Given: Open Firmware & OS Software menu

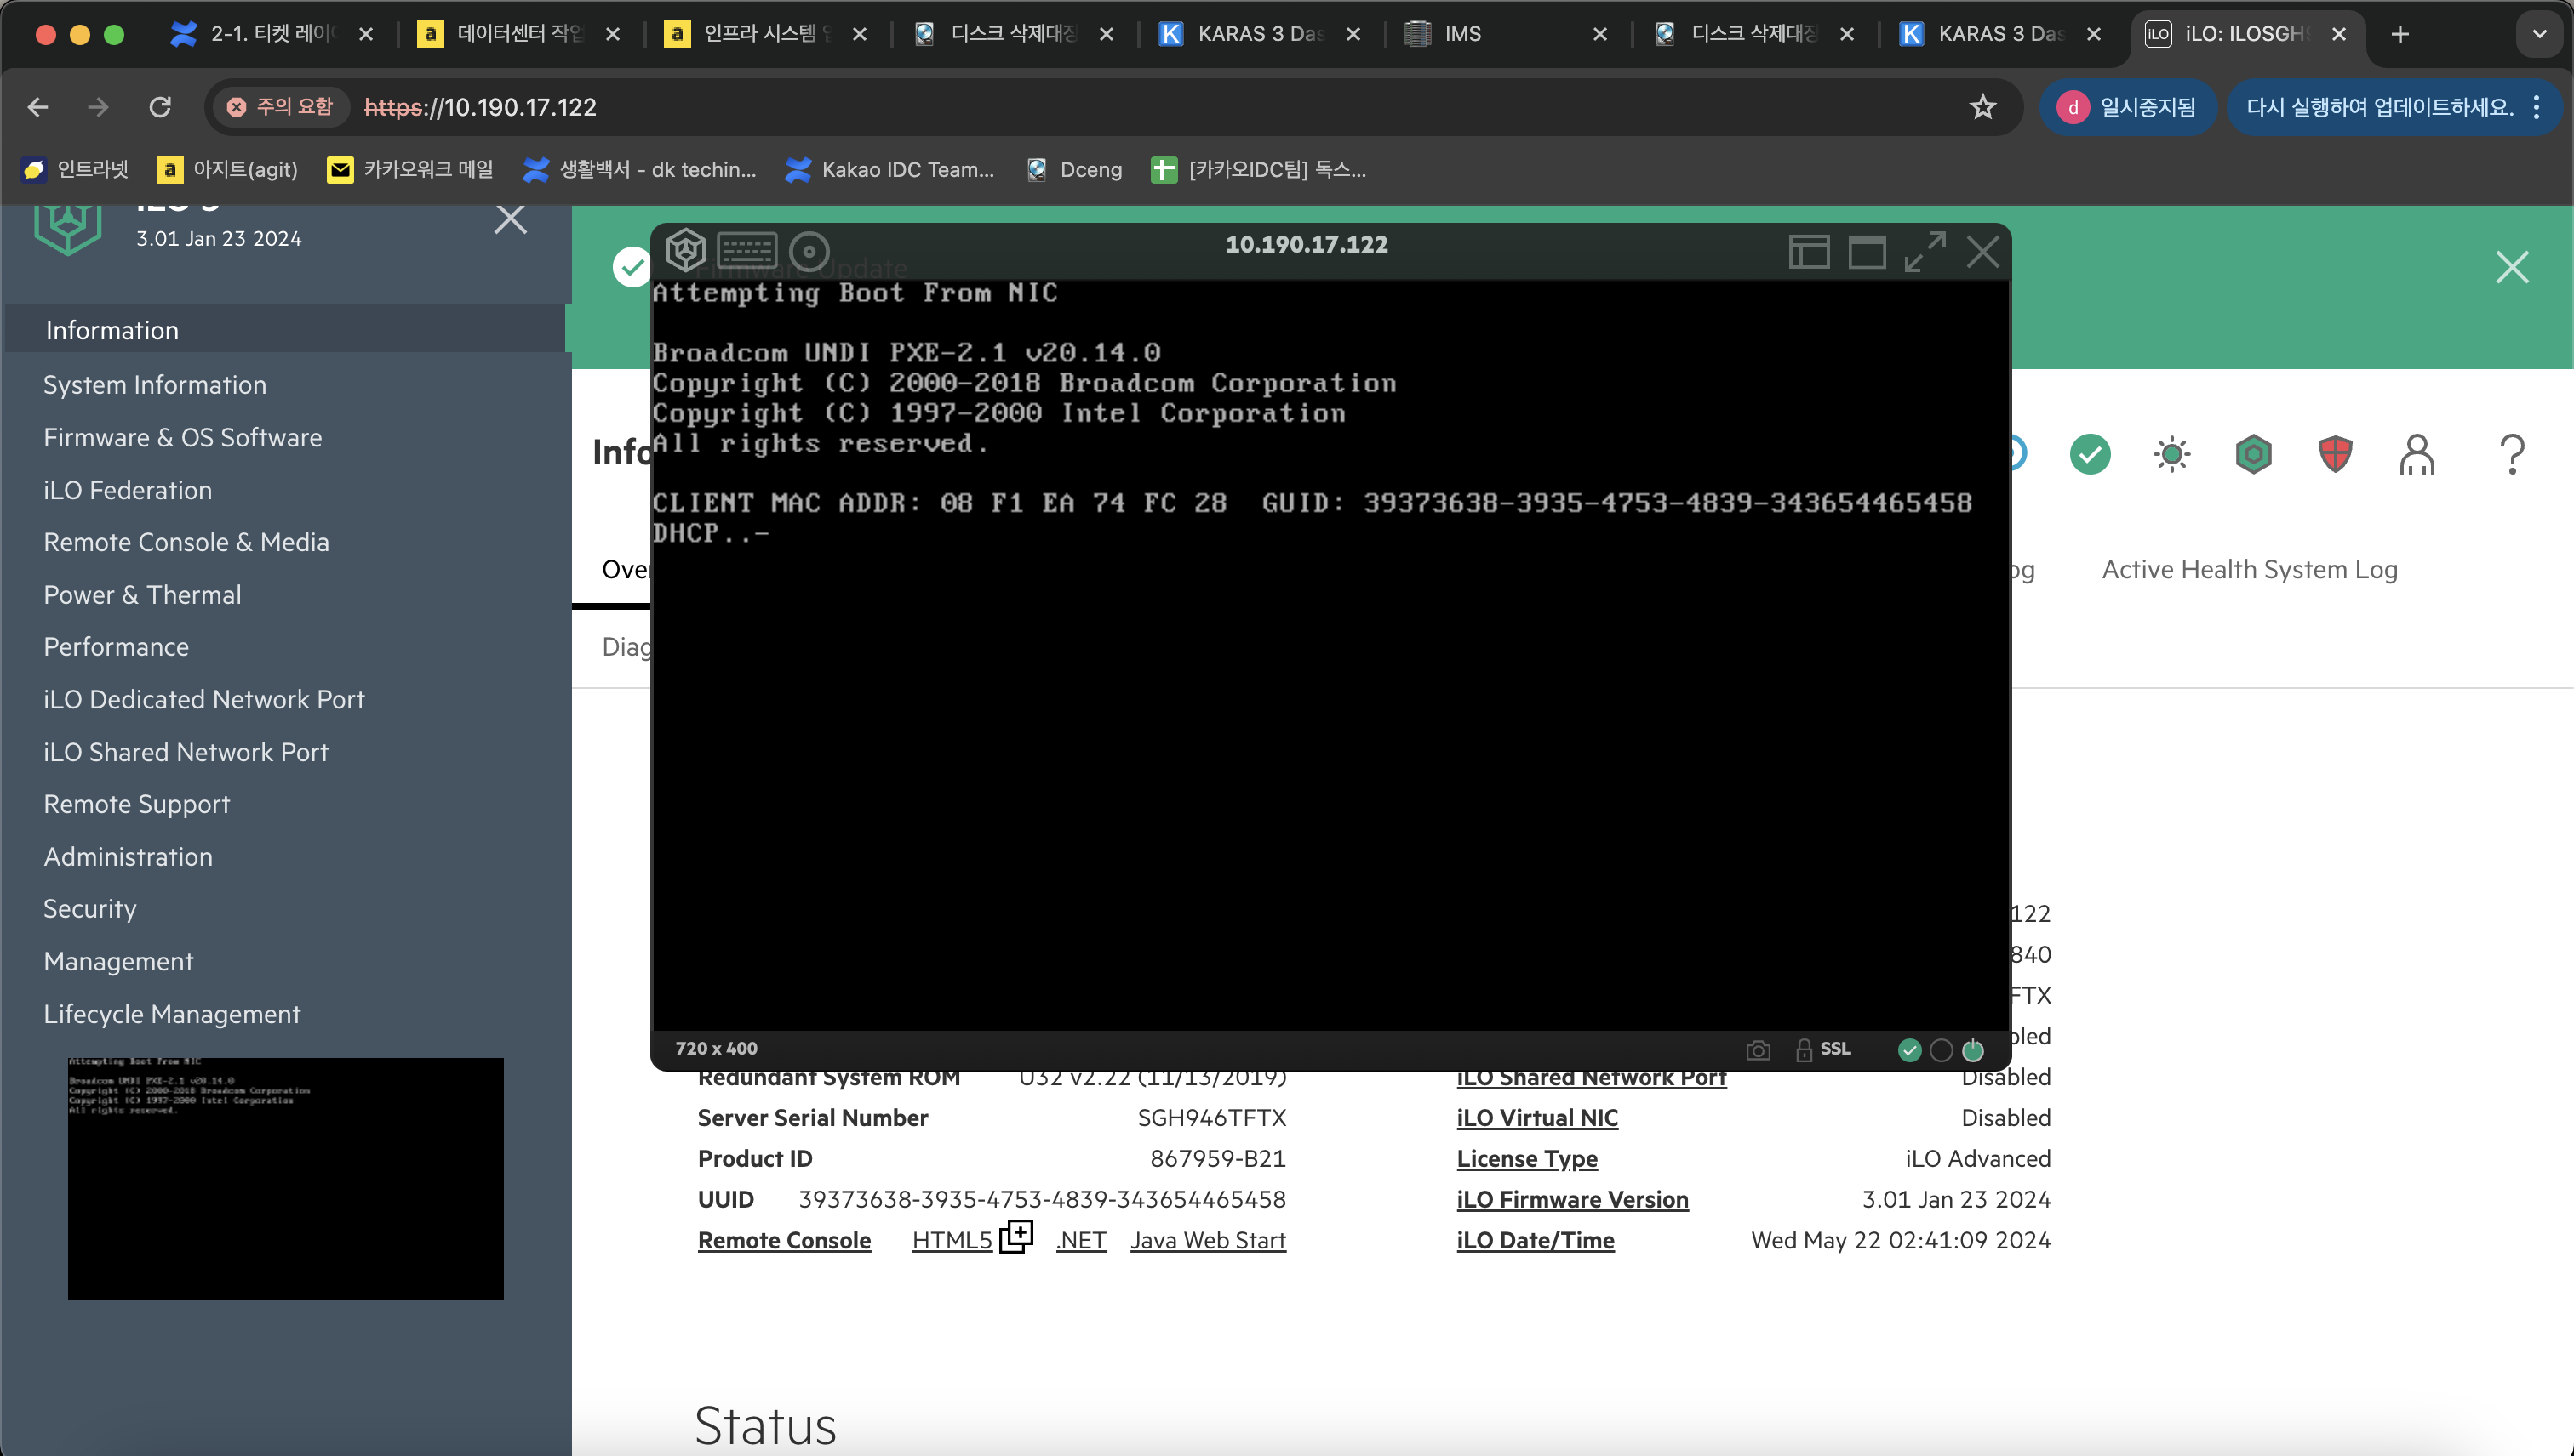Looking at the screenshot, I should (182, 437).
